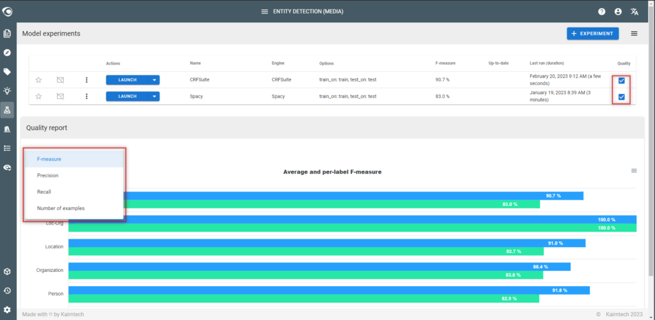Click the Quality column header
This screenshot has height=320, width=655.
[x=624, y=63]
